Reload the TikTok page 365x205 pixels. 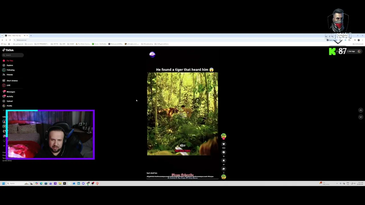pyautogui.click(x=10, y=40)
